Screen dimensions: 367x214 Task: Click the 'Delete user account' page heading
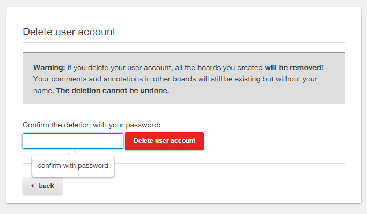69,32
